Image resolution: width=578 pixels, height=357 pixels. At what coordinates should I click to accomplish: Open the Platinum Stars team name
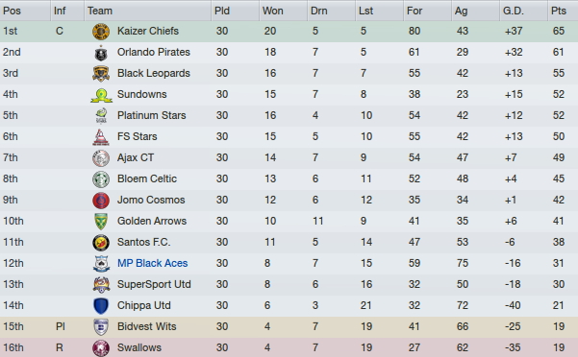click(x=152, y=115)
